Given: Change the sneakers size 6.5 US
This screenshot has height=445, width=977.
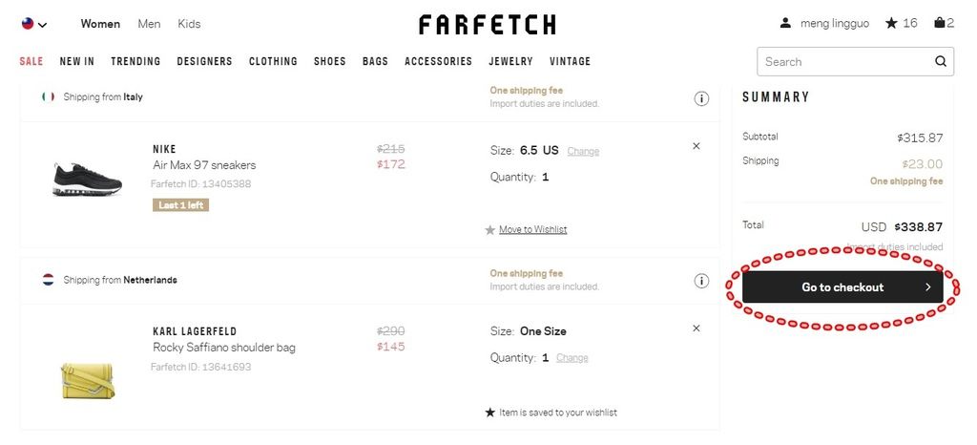Looking at the screenshot, I should pos(583,151).
